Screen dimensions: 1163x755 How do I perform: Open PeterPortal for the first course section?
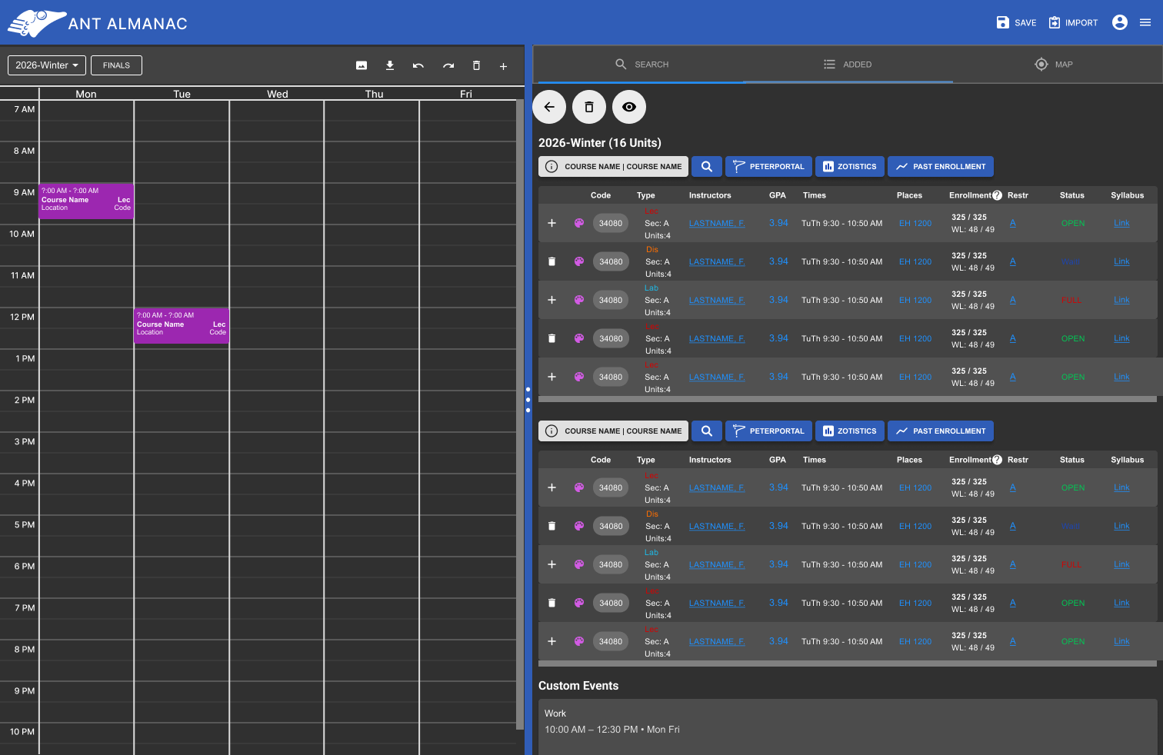768,167
